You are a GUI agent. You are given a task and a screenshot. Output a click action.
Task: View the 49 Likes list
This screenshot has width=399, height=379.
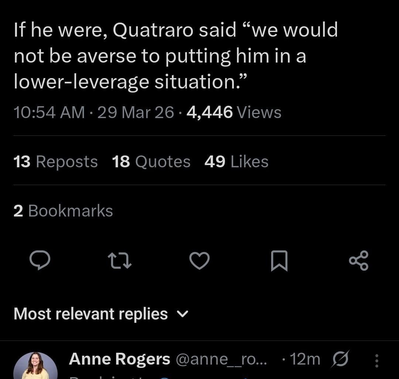(x=235, y=161)
